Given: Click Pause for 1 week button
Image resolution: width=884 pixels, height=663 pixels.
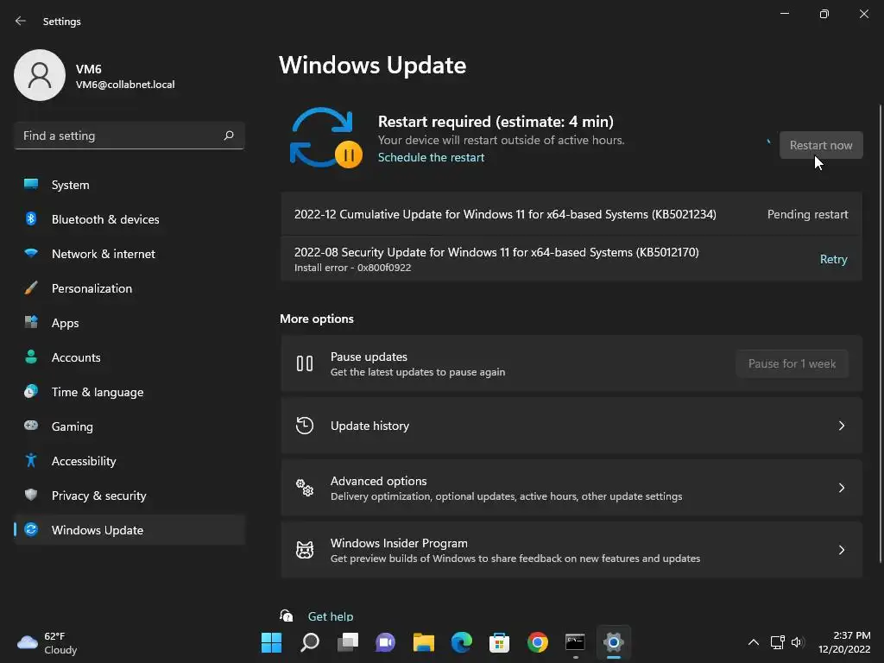Looking at the screenshot, I should click(x=792, y=363).
